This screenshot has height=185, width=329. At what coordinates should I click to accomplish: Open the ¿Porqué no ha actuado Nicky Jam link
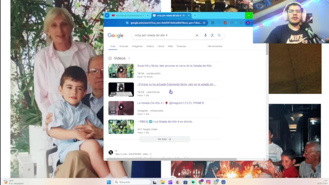(x=177, y=84)
